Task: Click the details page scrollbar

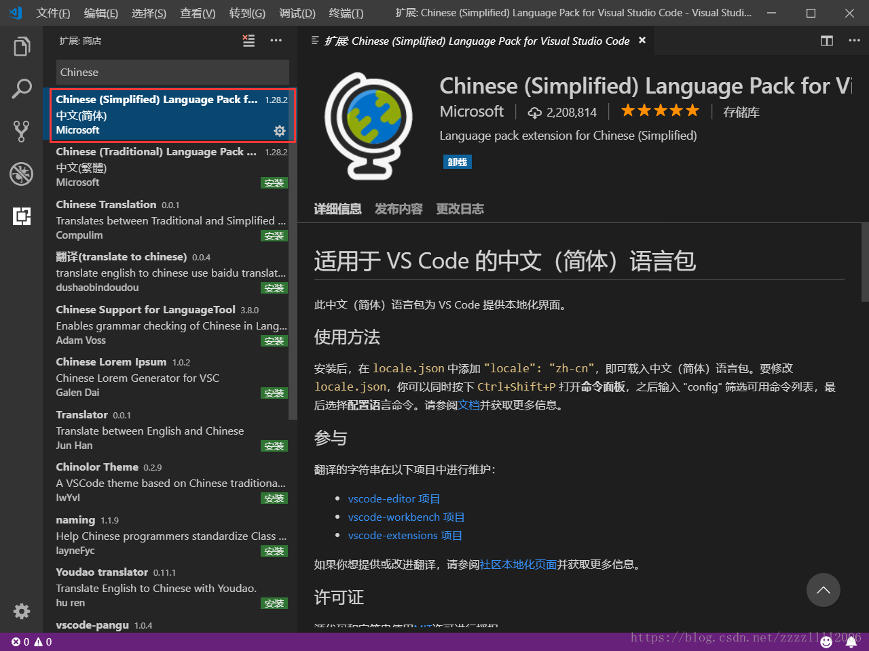Action: [865, 262]
